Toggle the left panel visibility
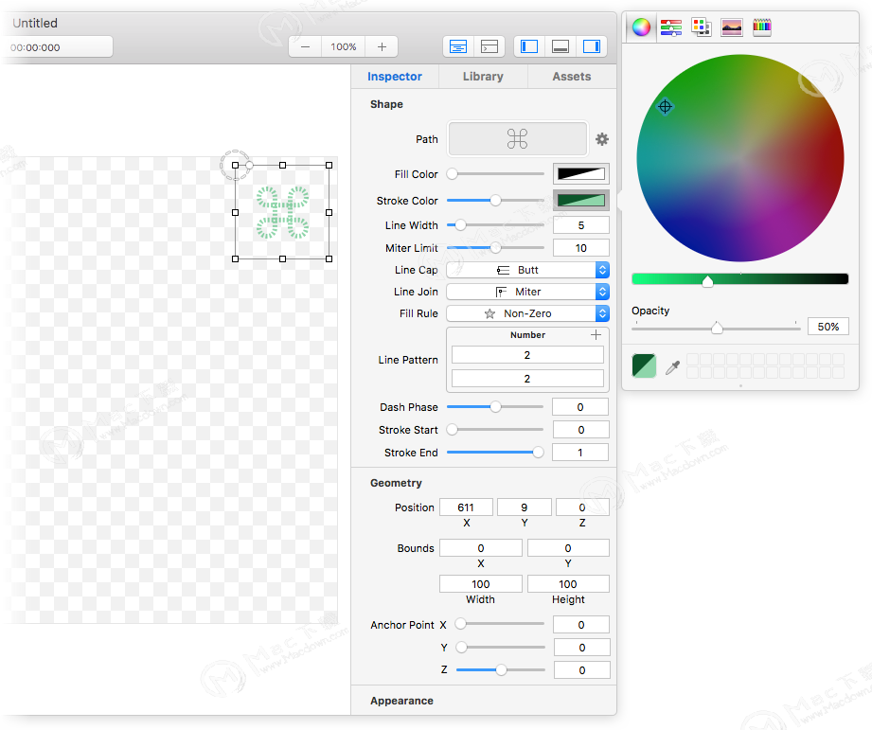 [x=529, y=46]
